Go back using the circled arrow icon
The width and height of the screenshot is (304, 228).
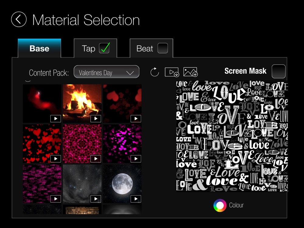tap(19, 19)
